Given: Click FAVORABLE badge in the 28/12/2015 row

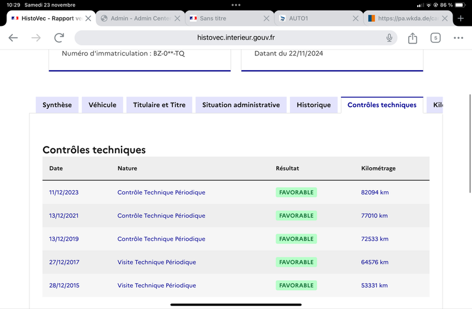Looking at the screenshot, I should pyautogui.click(x=296, y=285).
